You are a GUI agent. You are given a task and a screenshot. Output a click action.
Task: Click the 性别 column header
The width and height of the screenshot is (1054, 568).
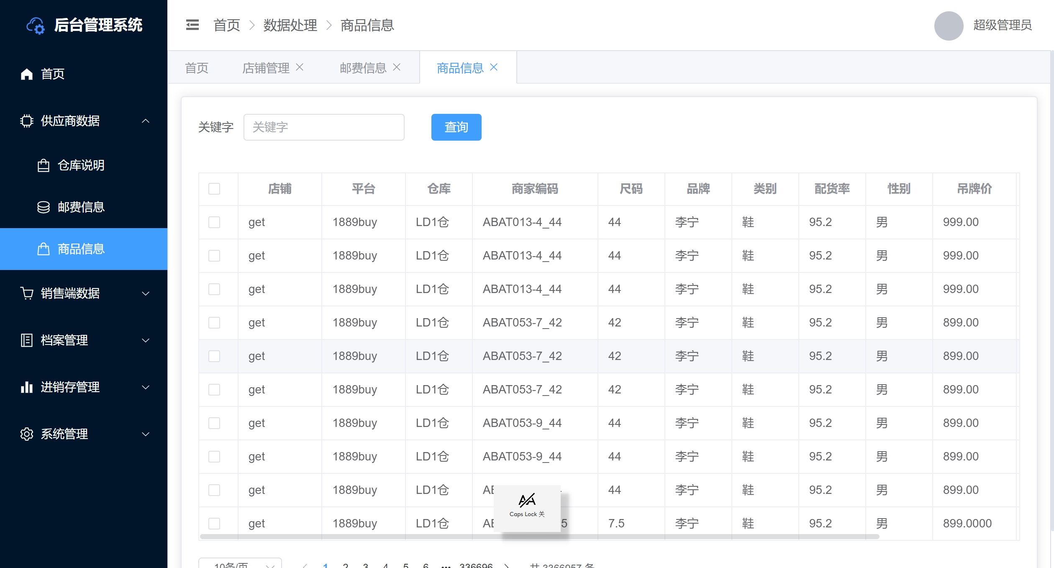[x=899, y=189]
